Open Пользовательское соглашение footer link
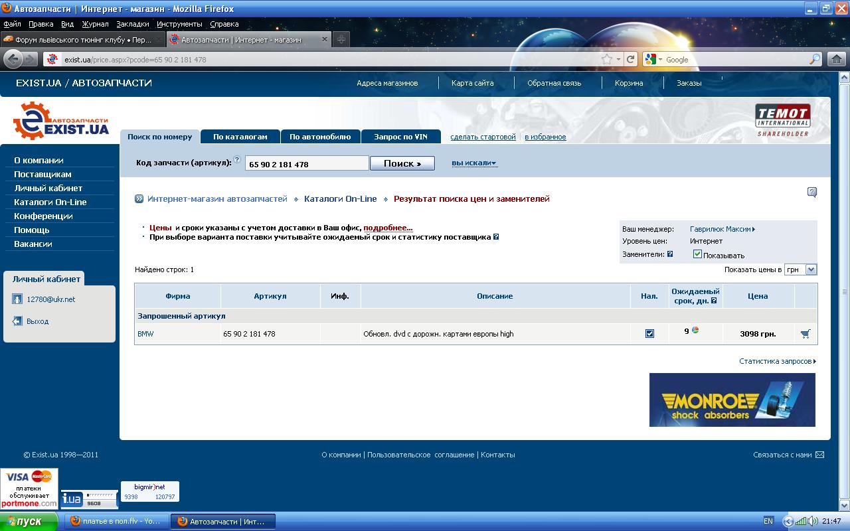 pyautogui.click(x=420, y=455)
